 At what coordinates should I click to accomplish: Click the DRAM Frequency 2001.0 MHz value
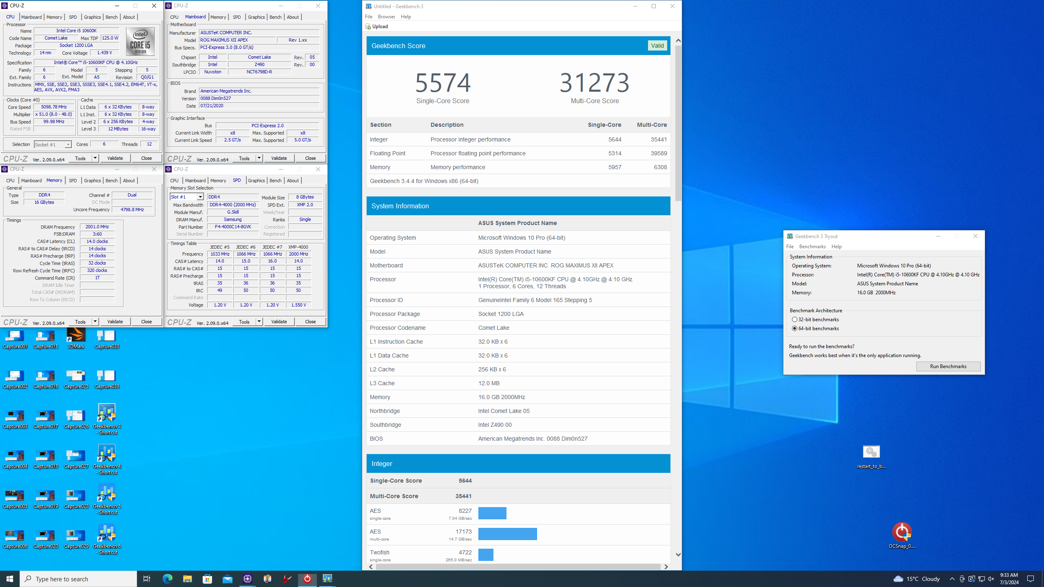(x=97, y=227)
